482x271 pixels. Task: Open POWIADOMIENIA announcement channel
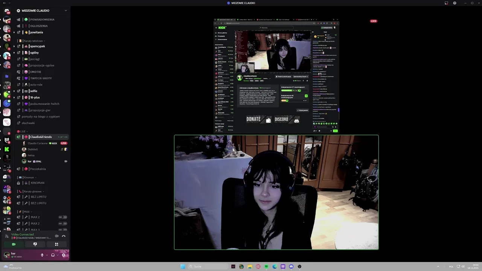[41, 20]
